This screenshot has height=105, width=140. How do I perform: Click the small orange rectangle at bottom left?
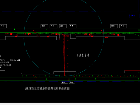click(x=35, y=77)
